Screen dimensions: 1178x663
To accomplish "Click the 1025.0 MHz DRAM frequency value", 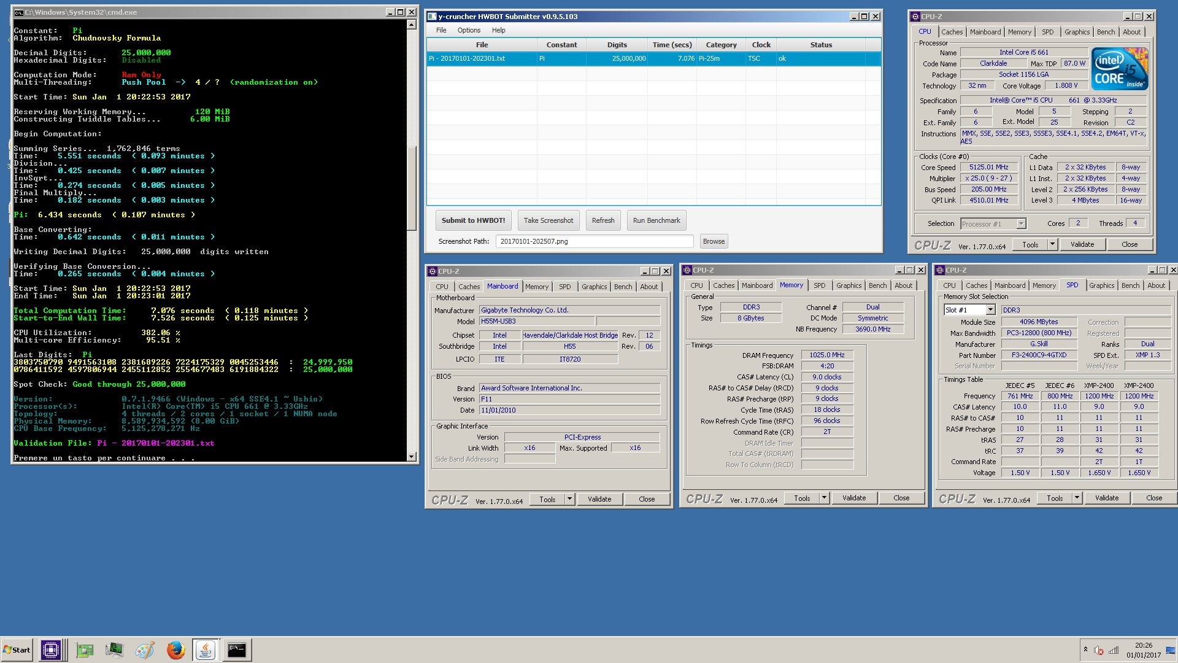I will tap(826, 355).
